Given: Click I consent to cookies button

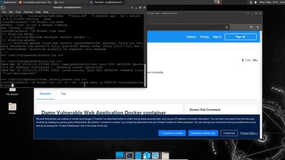Looking at the screenshot, I should [x=172, y=133].
